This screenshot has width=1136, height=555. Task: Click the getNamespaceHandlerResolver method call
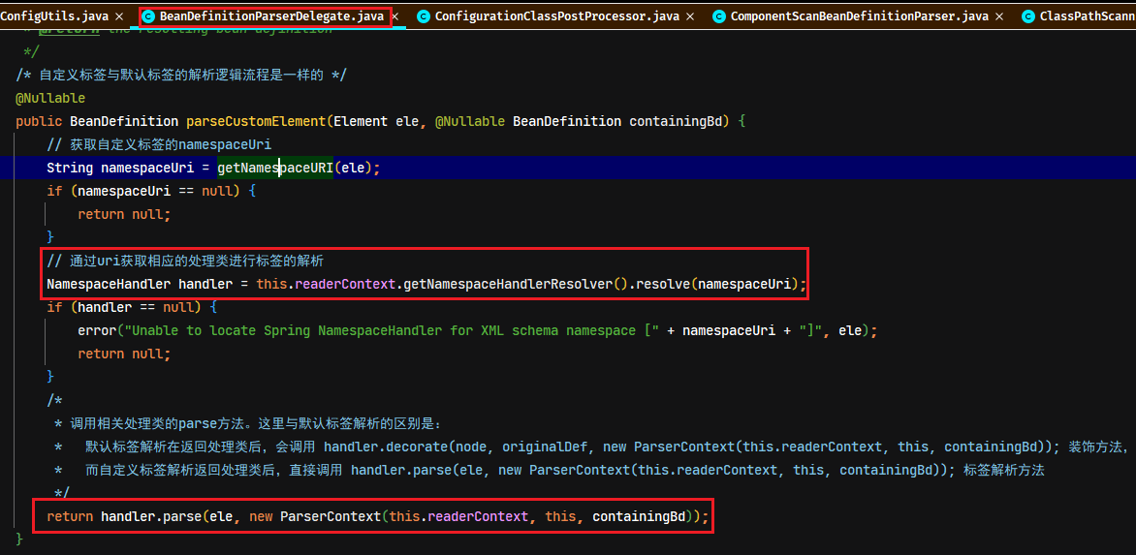coord(508,285)
